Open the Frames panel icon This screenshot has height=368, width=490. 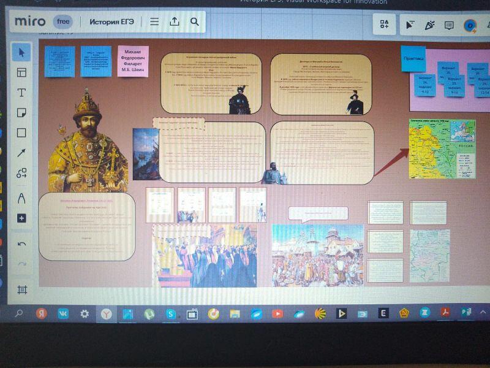pyautogui.click(x=22, y=289)
